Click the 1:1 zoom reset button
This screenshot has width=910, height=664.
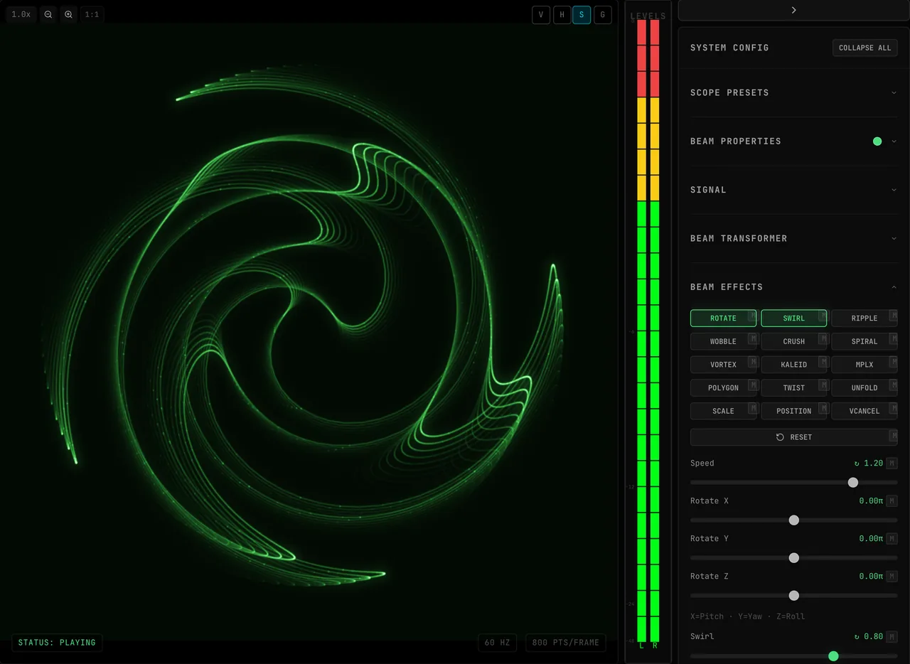click(x=92, y=14)
